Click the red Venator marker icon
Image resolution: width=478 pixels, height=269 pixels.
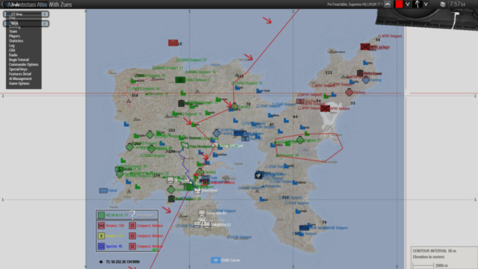[x=102, y=226]
